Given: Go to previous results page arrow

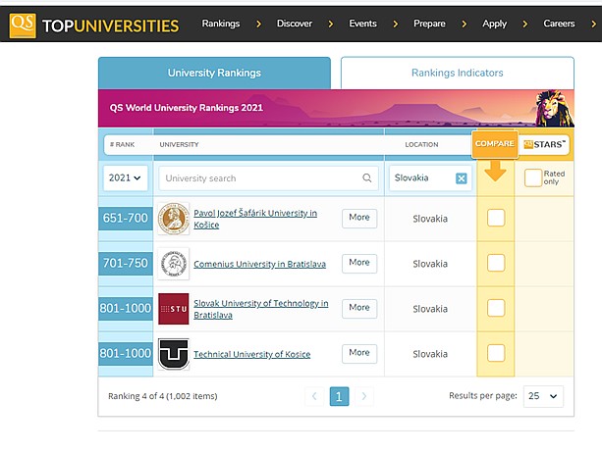Looking at the screenshot, I should tap(314, 396).
